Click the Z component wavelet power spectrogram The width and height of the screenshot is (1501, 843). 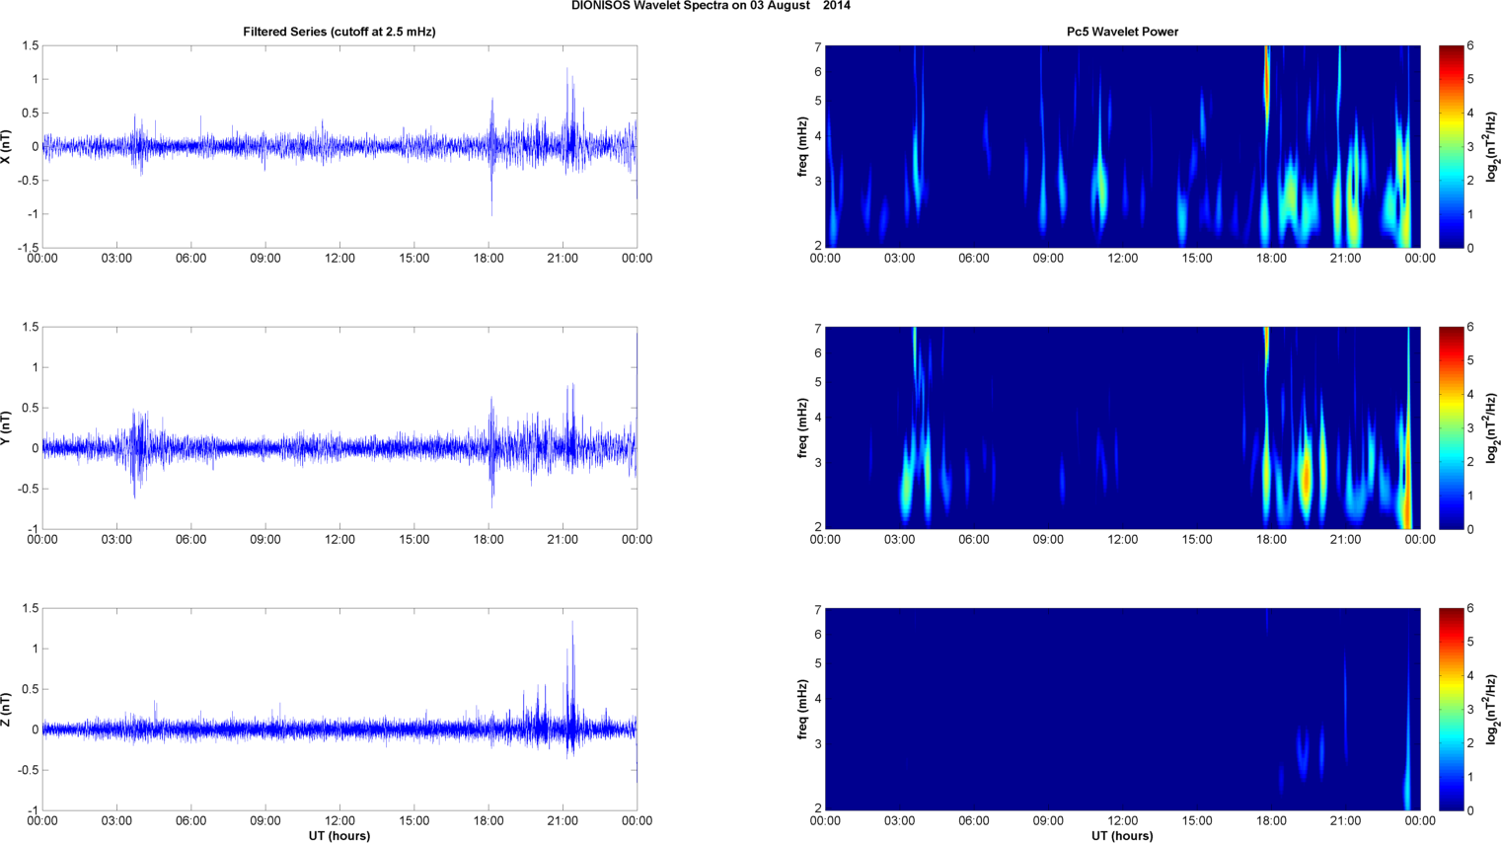[x=1122, y=710]
